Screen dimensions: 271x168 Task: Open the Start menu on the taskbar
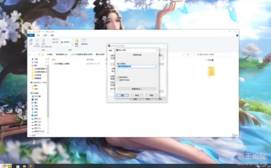[x=6, y=166]
